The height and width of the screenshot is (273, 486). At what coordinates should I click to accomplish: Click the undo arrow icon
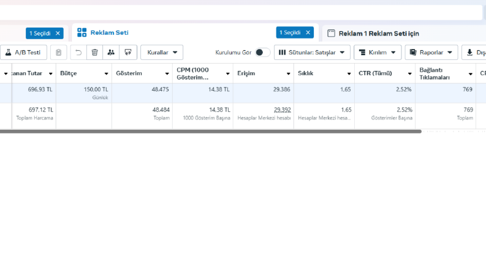click(78, 52)
